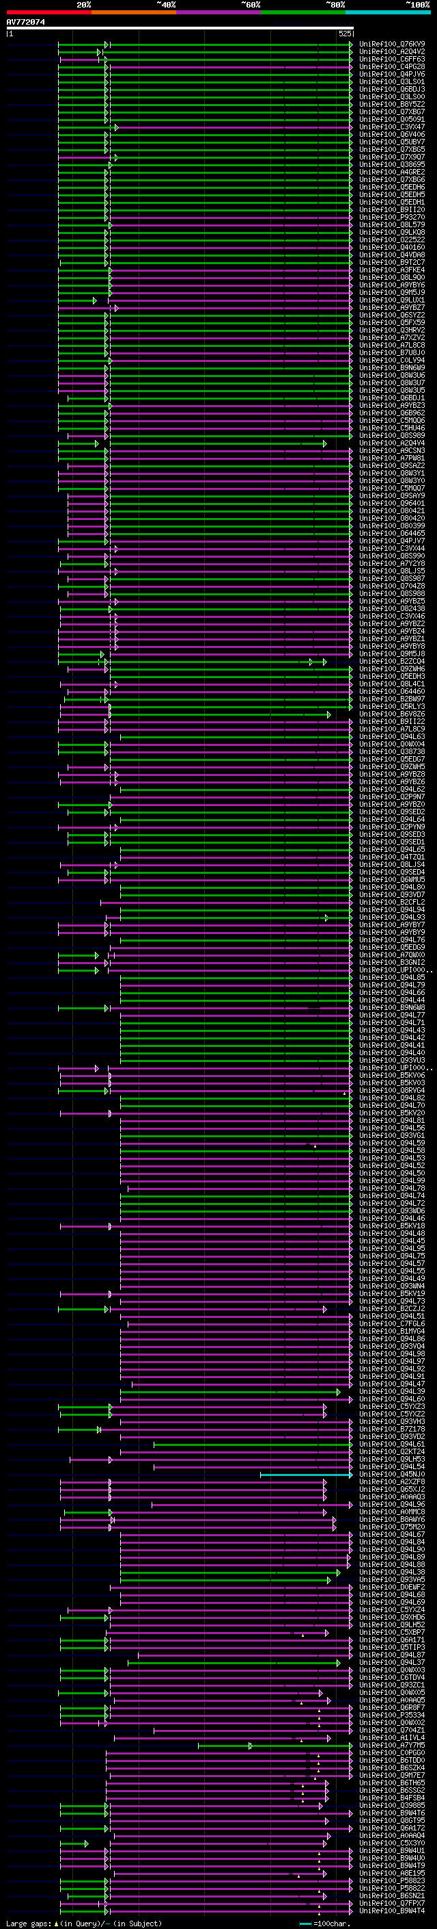Click the white query sequence bar
The width and height of the screenshot is (437, 1929).
(180, 27)
